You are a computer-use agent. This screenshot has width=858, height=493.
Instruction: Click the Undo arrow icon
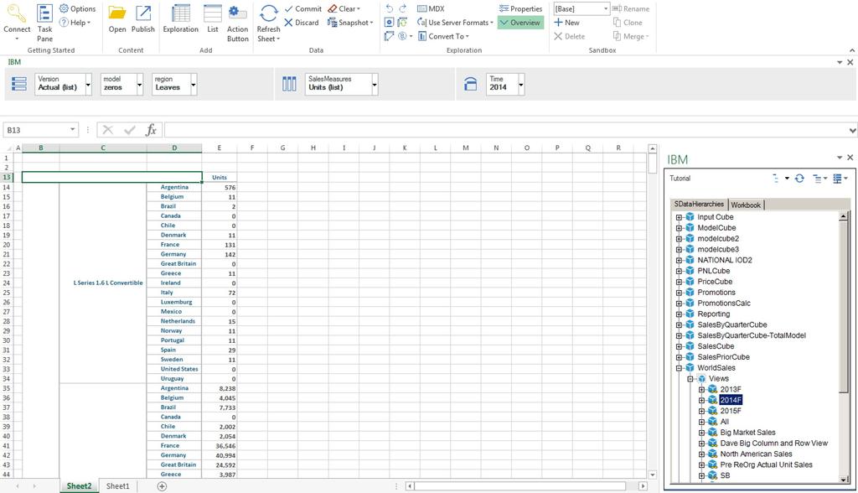[389, 8]
